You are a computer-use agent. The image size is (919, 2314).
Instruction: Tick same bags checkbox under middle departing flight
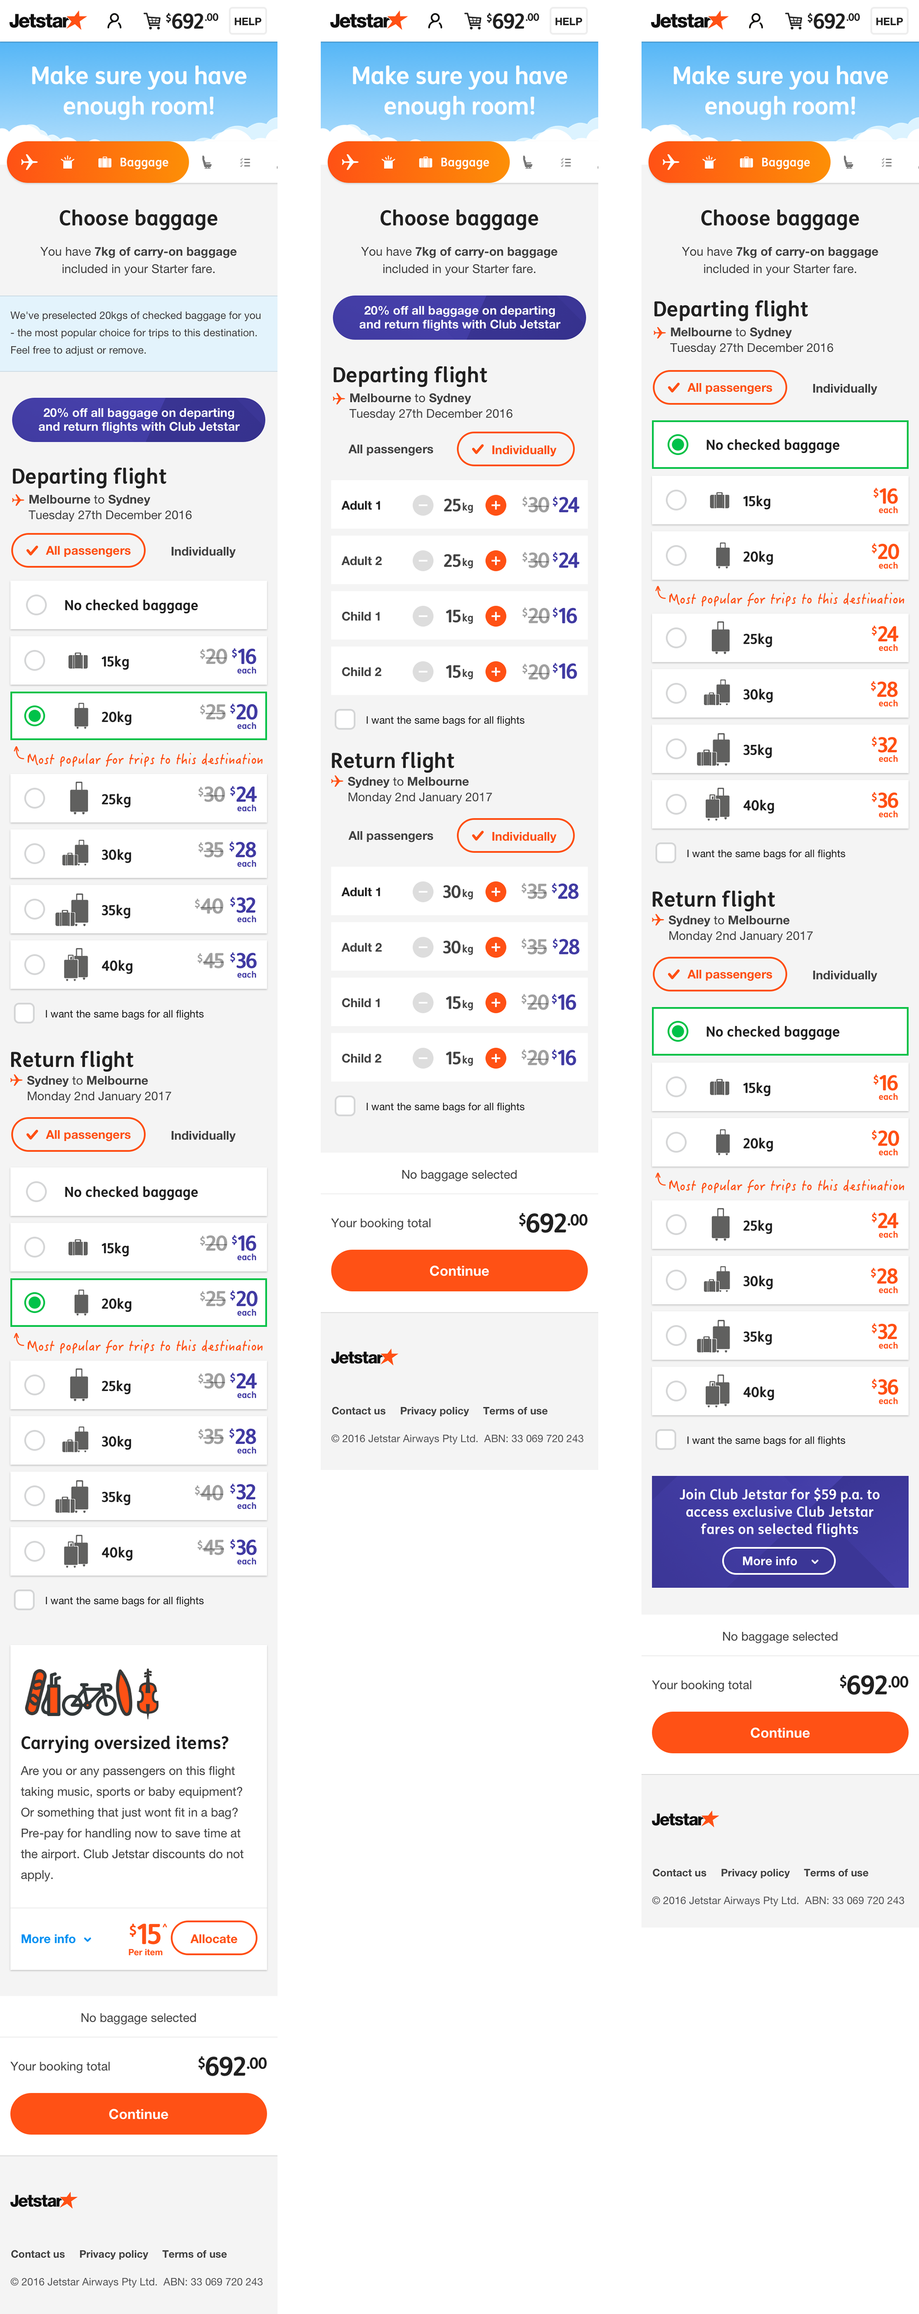tap(345, 720)
